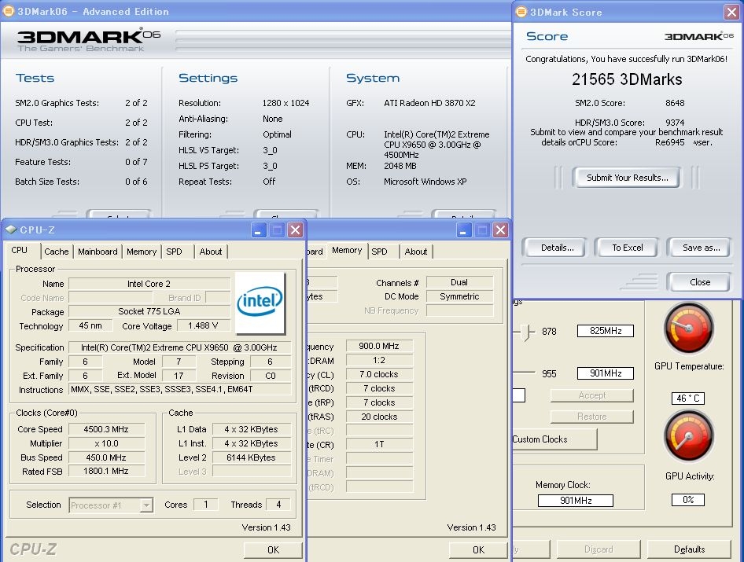
Task: Click the 3DMark Score window title icon
Action: (521, 12)
